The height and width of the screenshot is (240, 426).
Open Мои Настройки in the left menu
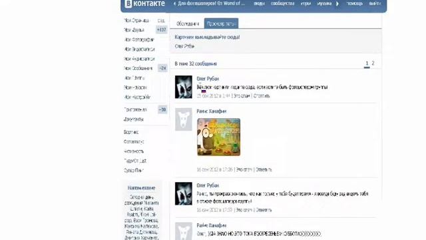click(137, 97)
